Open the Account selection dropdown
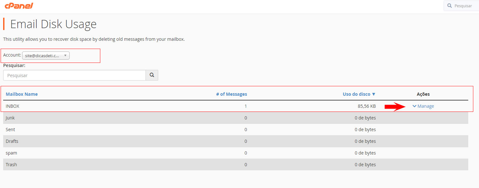479x188 pixels. click(x=46, y=56)
